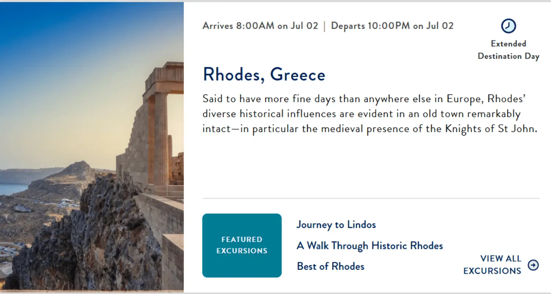The height and width of the screenshot is (294, 551).
Task: Select the circular arrow next to View All Excursions
Action: pos(533,265)
